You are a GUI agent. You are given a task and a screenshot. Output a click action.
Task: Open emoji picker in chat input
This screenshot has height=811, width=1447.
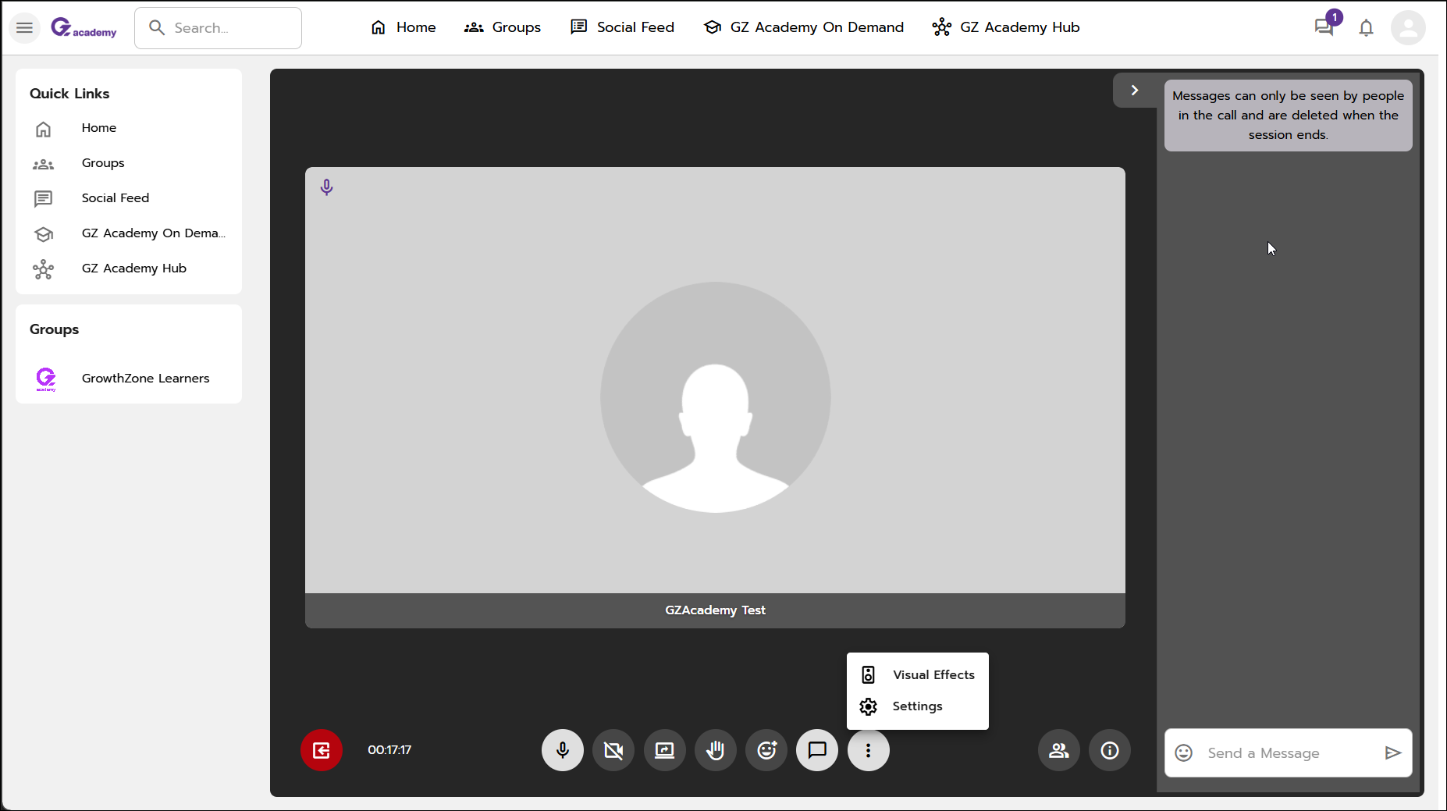[1184, 752]
